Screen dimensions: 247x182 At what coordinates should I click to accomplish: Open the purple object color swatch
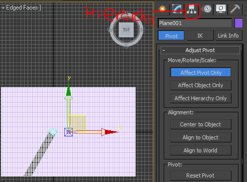pyautogui.click(x=238, y=23)
